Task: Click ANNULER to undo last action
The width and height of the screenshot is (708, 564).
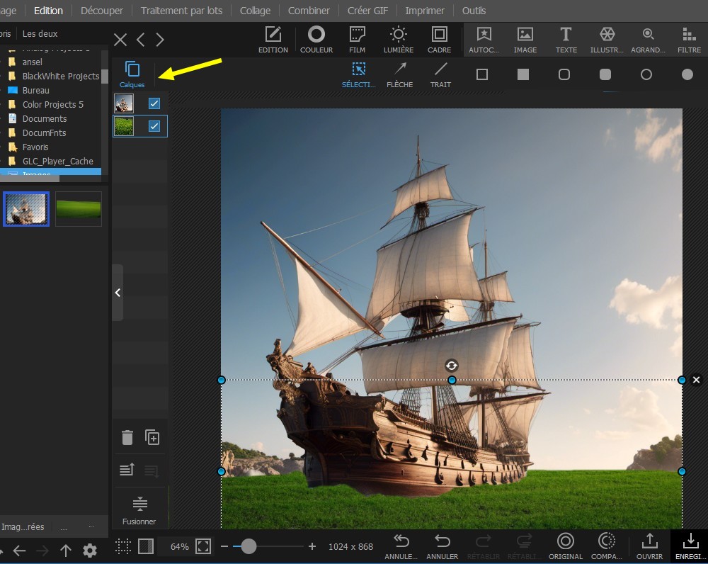Action: 442,546
